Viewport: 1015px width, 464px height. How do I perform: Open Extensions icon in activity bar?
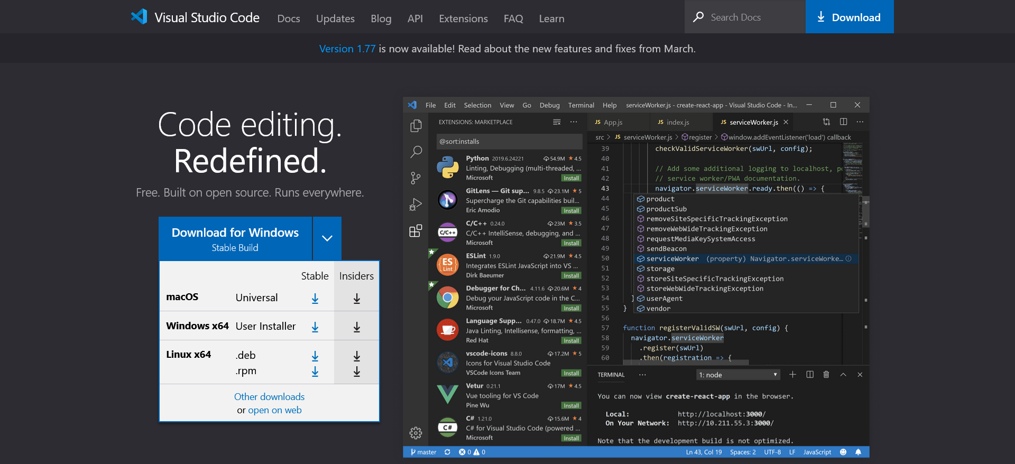(416, 230)
